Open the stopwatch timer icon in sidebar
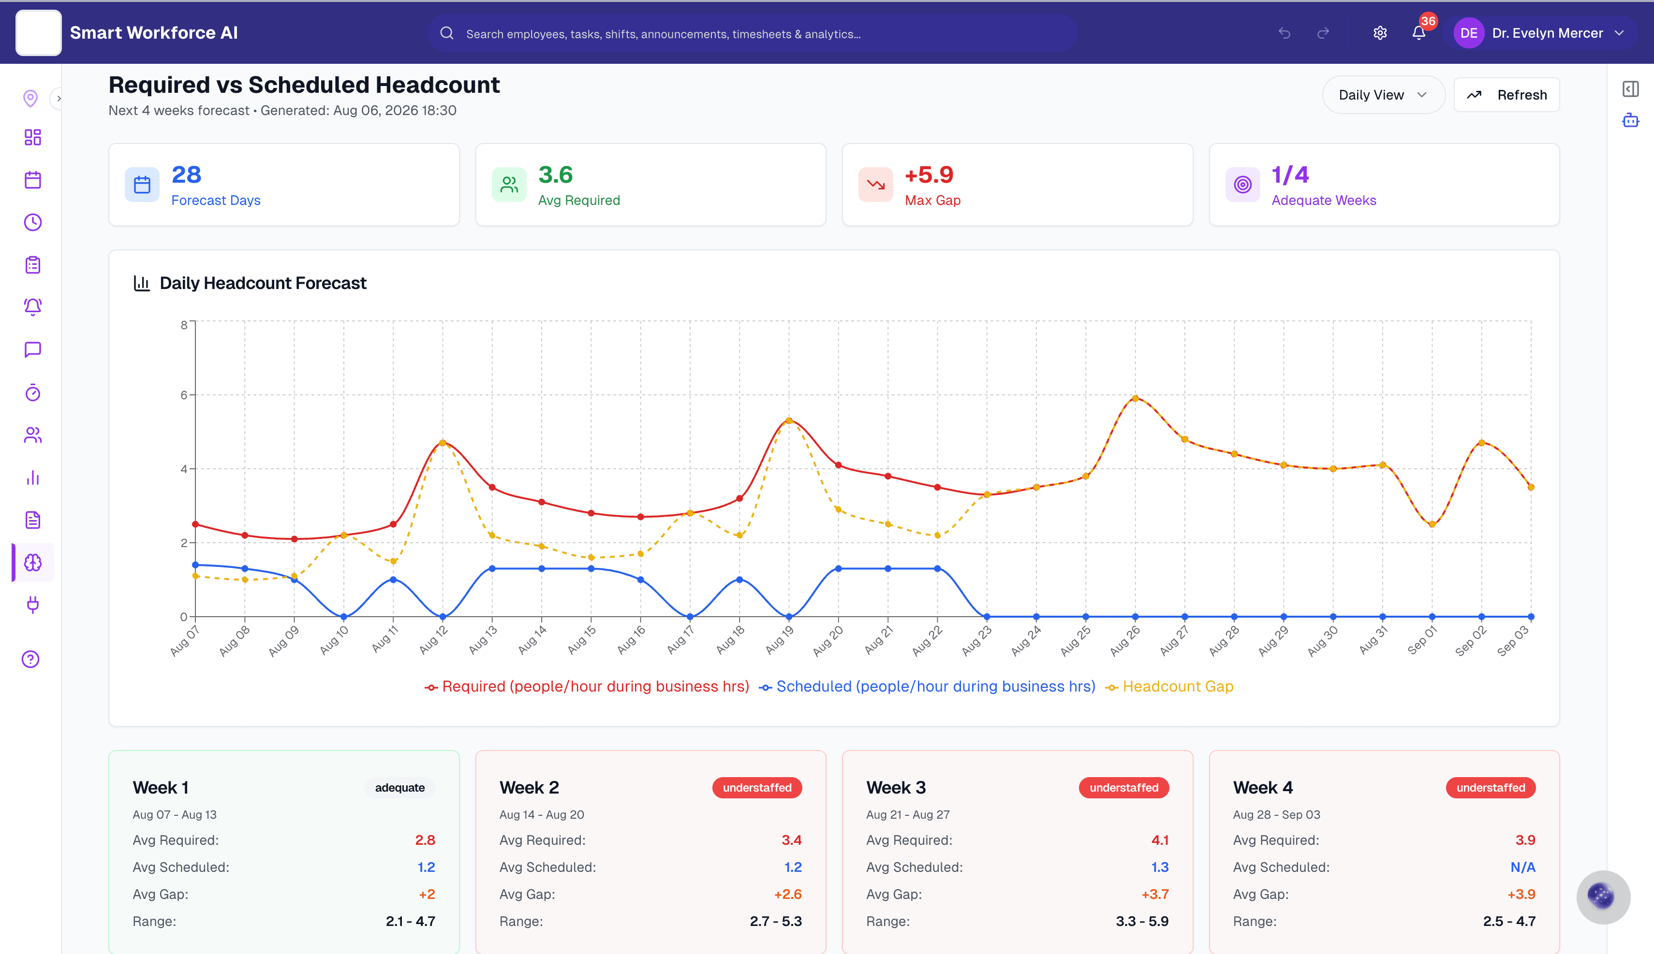This screenshot has width=1654, height=954. [x=33, y=392]
